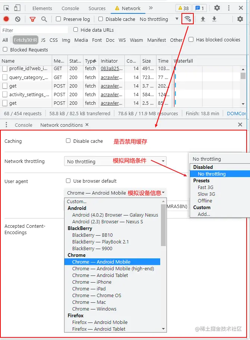This screenshot has height=340, width=250.
Task: Open the activity_settings request row
Action: click(x=29, y=95)
